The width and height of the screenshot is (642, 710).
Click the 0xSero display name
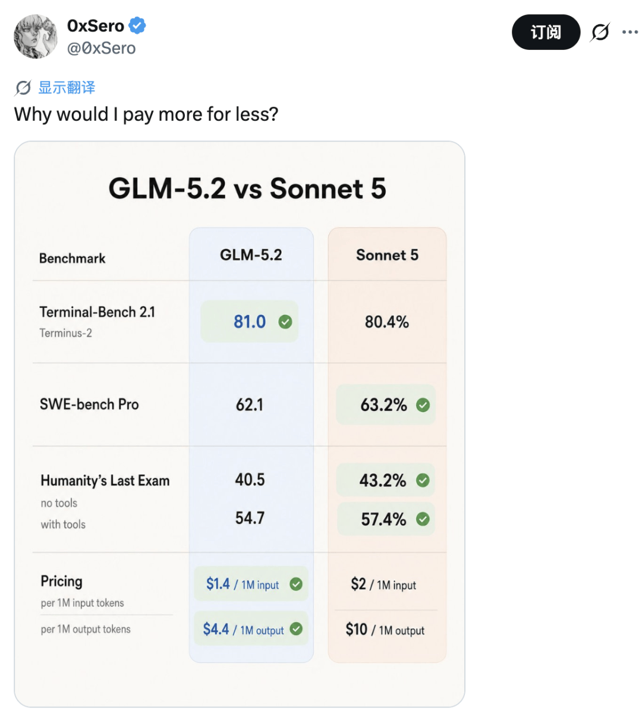pos(96,26)
